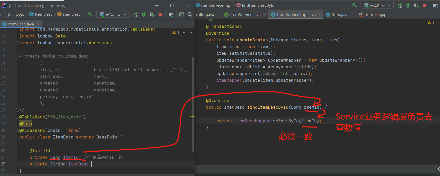Viewport: 440px width, 176px height.
Task: Click 'return itemDescMapper.selectById(itemId);' line
Action: (269, 121)
